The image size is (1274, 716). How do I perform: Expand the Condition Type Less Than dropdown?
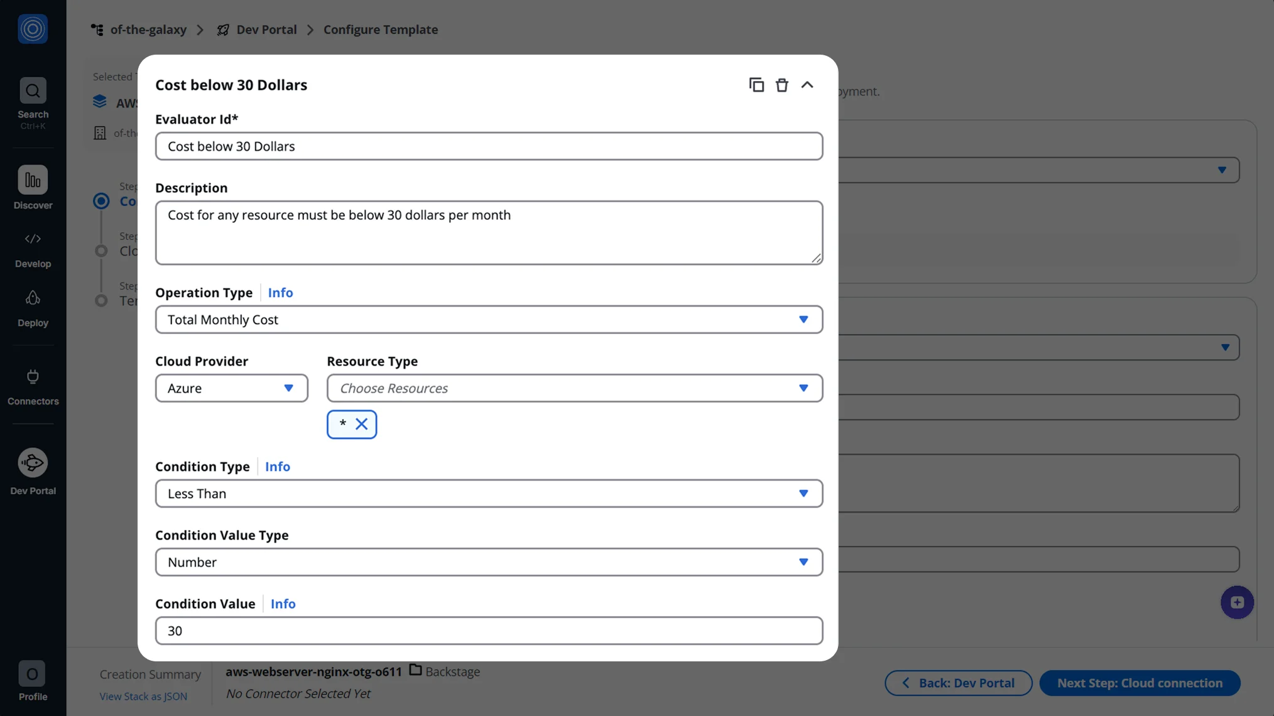489,494
